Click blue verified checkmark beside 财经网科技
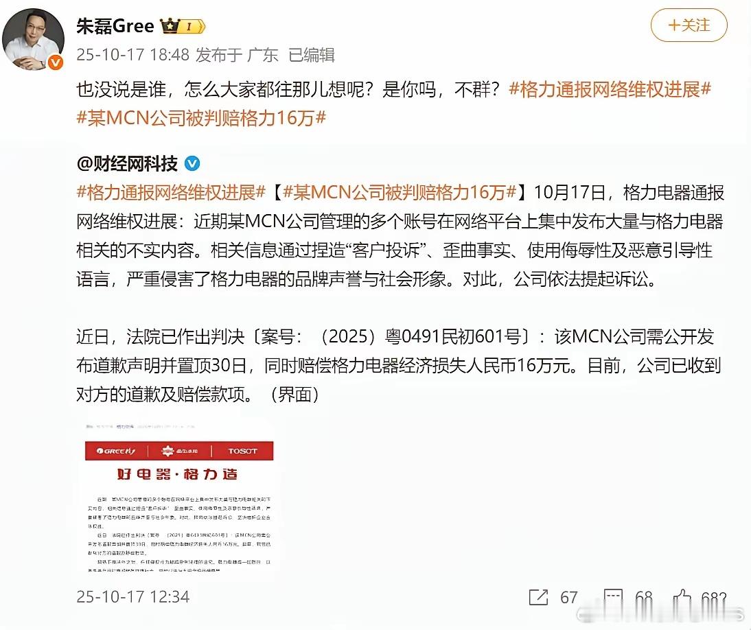751x630 pixels. pyautogui.click(x=192, y=164)
